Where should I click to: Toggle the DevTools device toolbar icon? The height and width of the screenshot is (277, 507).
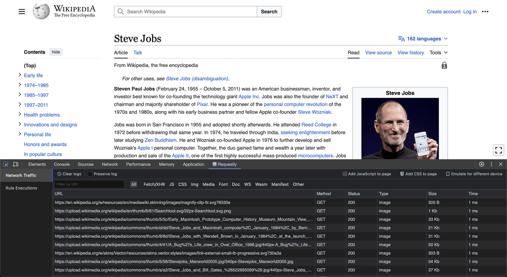click(16, 164)
